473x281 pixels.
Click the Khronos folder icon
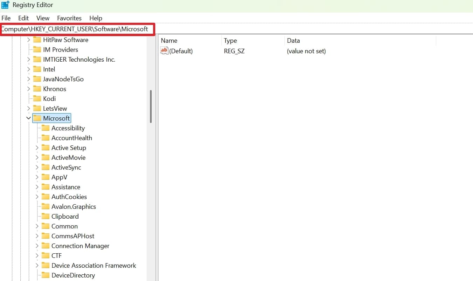[37, 89]
